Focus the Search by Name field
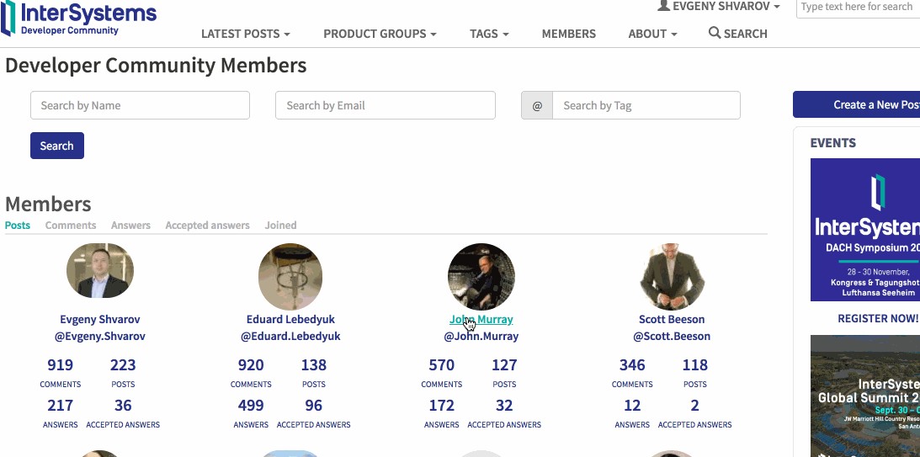This screenshot has height=457, width=920. pos(140,105)
